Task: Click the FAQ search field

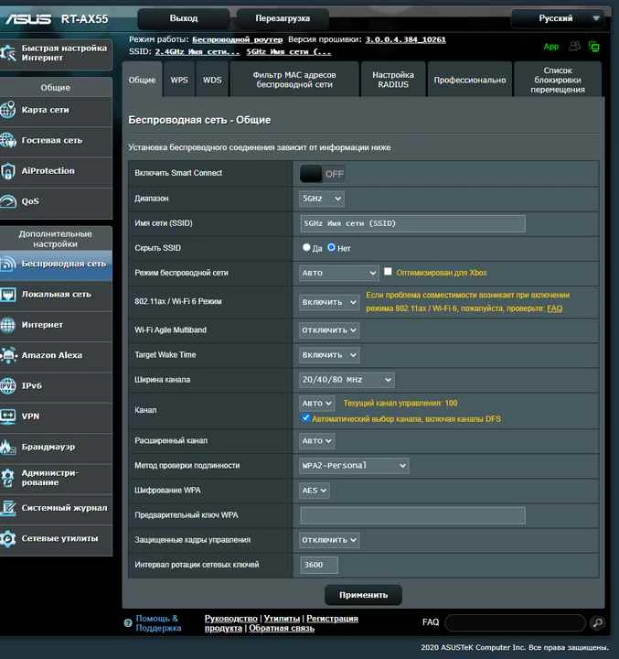Action: tap(515, 623)
